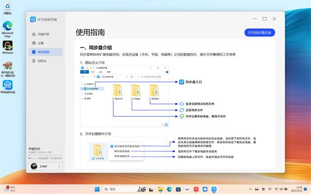Screen dimensions: 311x194
Task: Click the 存储空间 storage label
Action: click(x=35, y=149)
